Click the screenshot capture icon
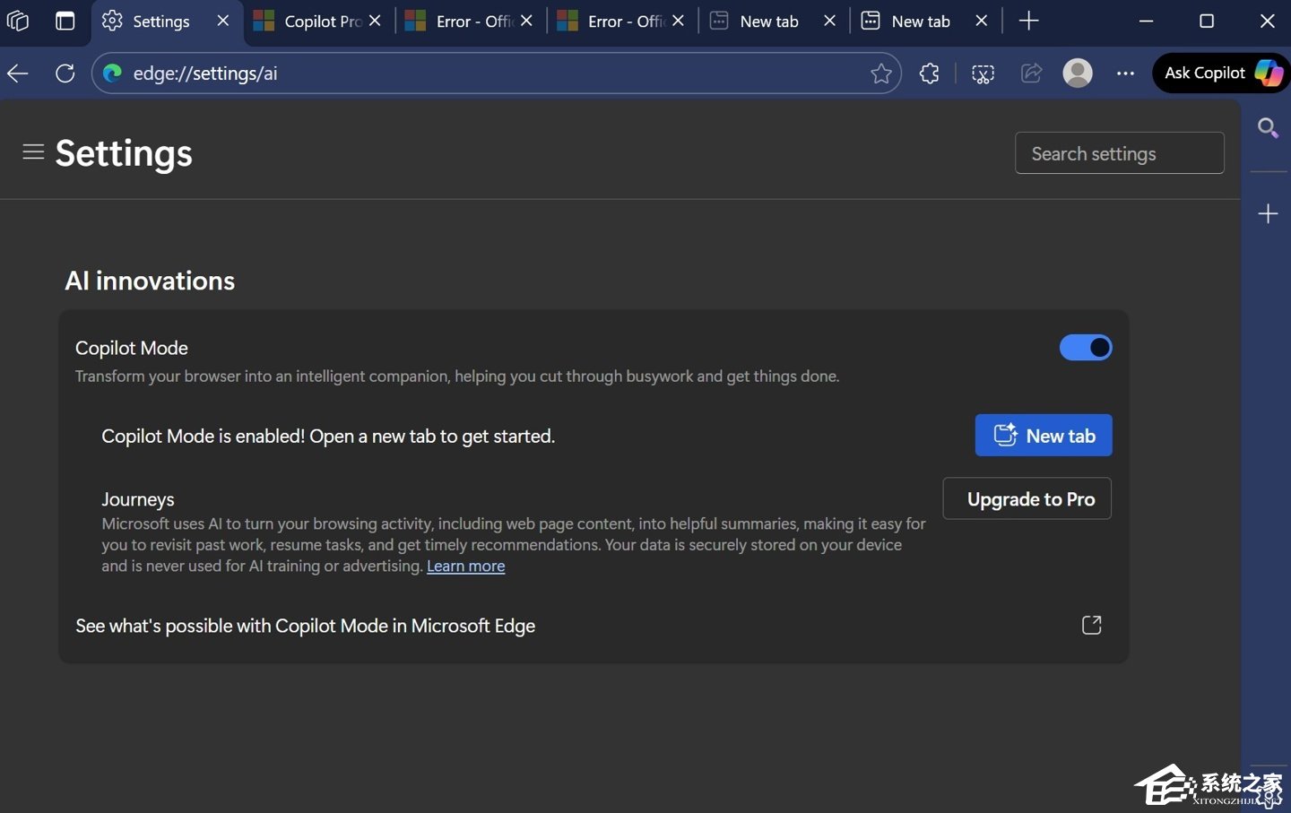This screenshot has width=1291, height=813. (983, 74)
